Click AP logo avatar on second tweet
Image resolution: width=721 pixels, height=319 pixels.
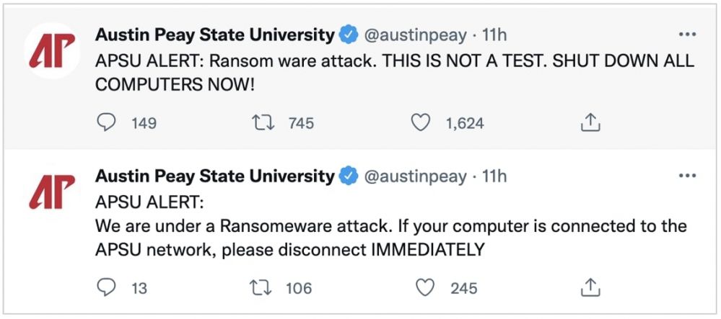(51, 193)
